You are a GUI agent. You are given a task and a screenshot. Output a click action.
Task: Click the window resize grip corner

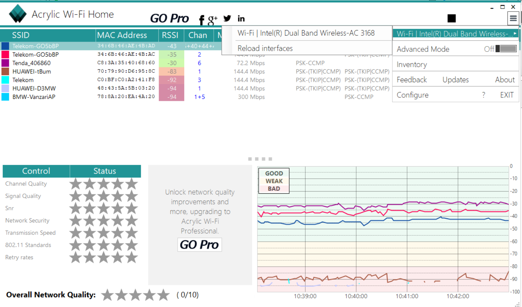517,304
